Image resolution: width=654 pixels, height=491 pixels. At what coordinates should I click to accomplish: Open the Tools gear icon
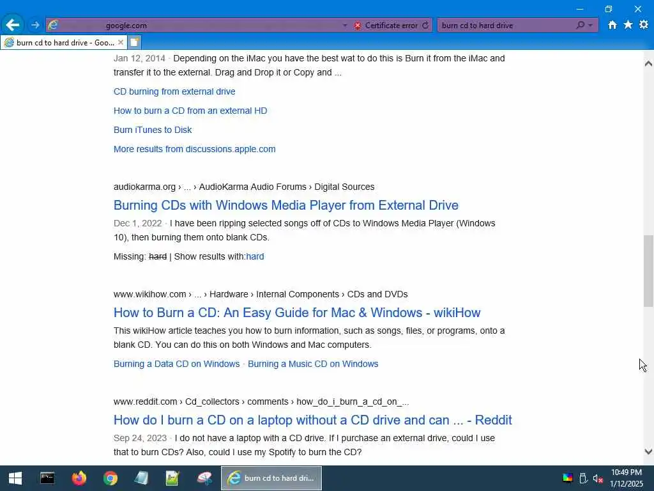pyautogui.click(x=644, y=25)
